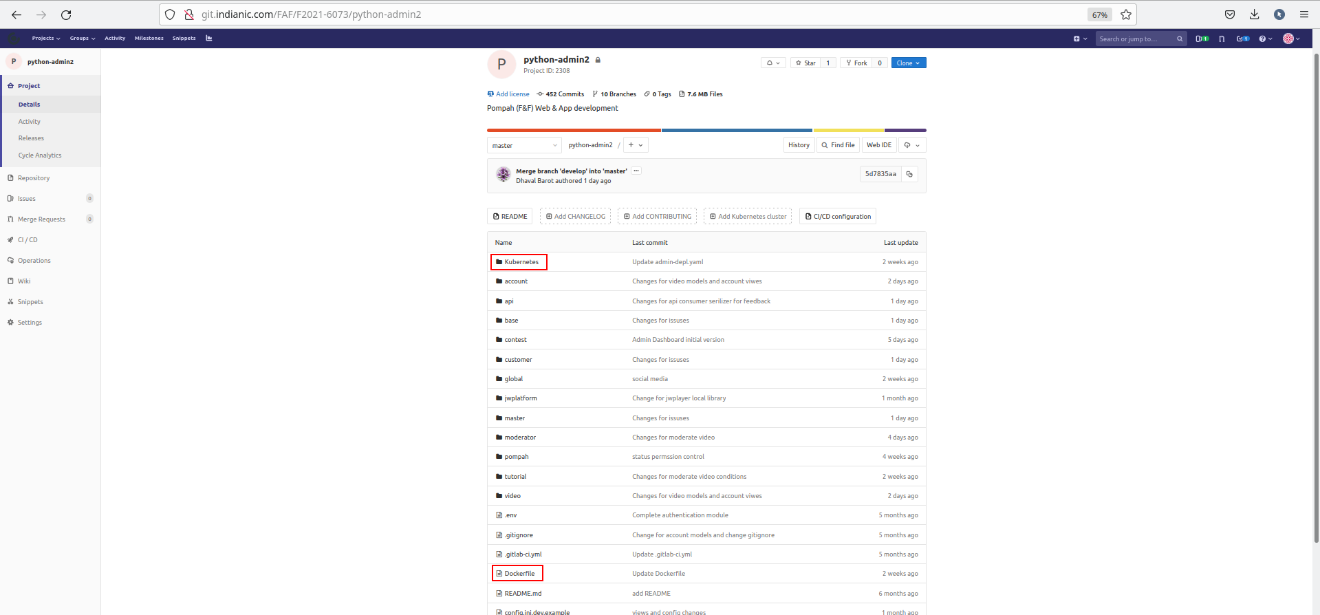Reload the page in the browser
This screenshot has width=1320, height=615.
[x=66, y=14]
